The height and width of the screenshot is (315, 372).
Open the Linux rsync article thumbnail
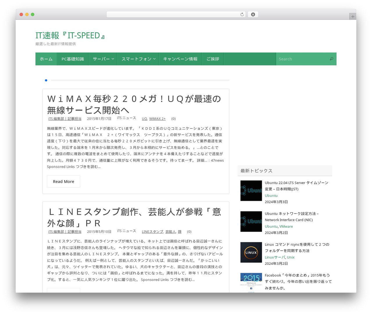[x=251, y=252]
